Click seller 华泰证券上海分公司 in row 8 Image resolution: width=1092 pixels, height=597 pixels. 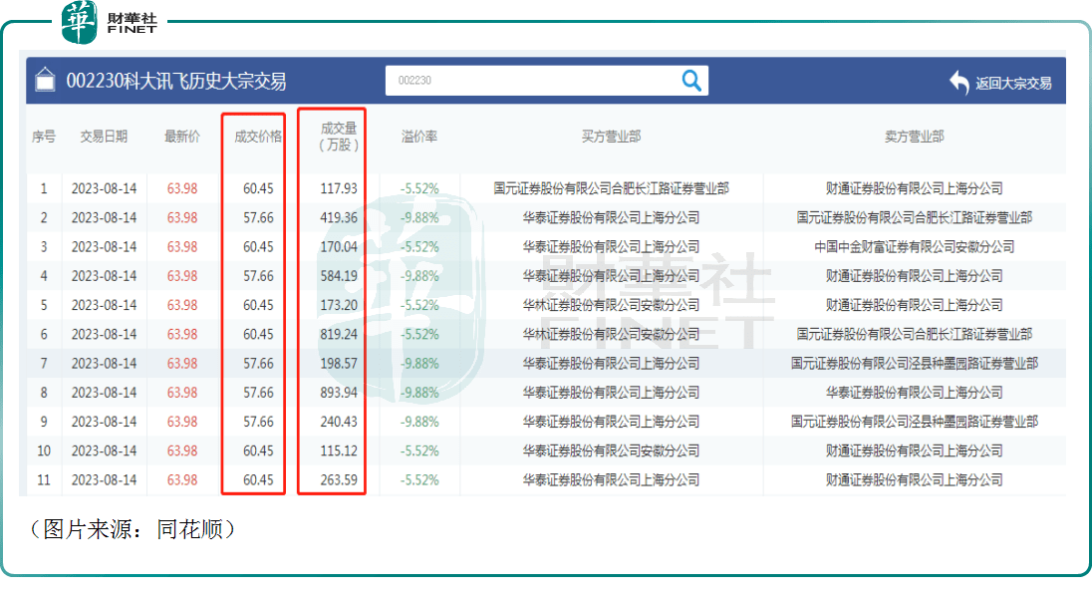[914, 393]
